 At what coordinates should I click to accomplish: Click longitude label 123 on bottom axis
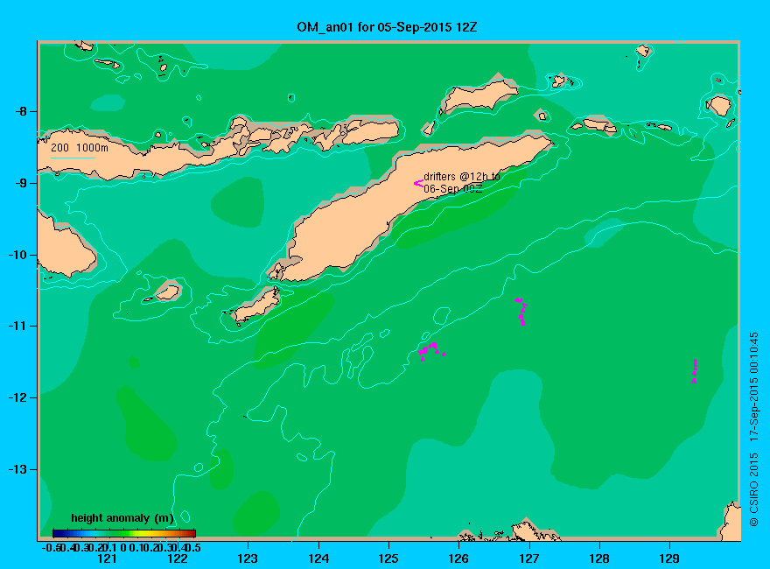pyautogui.click(x=248, y=558)
